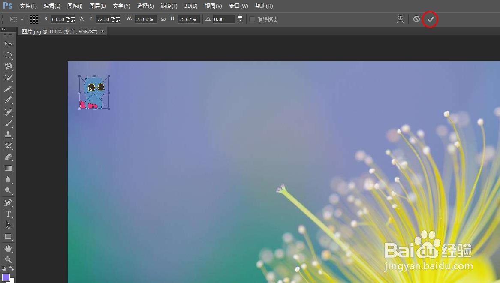
Task: Select the Gradient tool
Action: tap(8, 168)
